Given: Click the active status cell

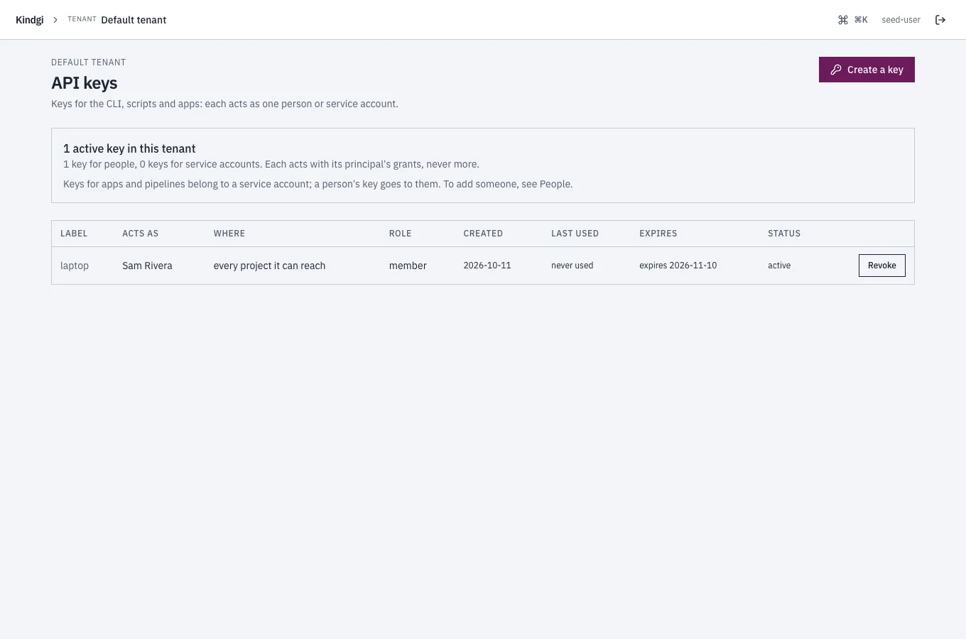Looking at the screenshot, I should [779, 266].
